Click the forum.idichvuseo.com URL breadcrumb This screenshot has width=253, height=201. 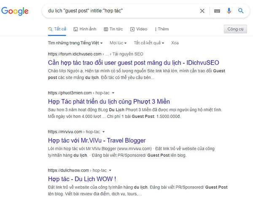tap(75, 54)
